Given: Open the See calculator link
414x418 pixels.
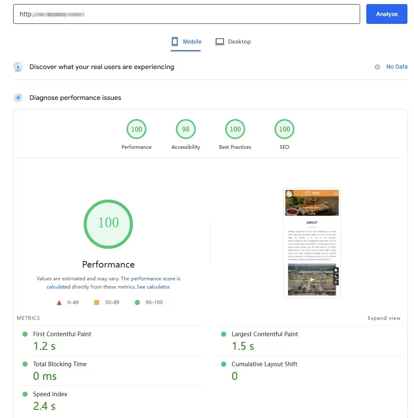Looking at the screenshot, I should tap(153, 287).
